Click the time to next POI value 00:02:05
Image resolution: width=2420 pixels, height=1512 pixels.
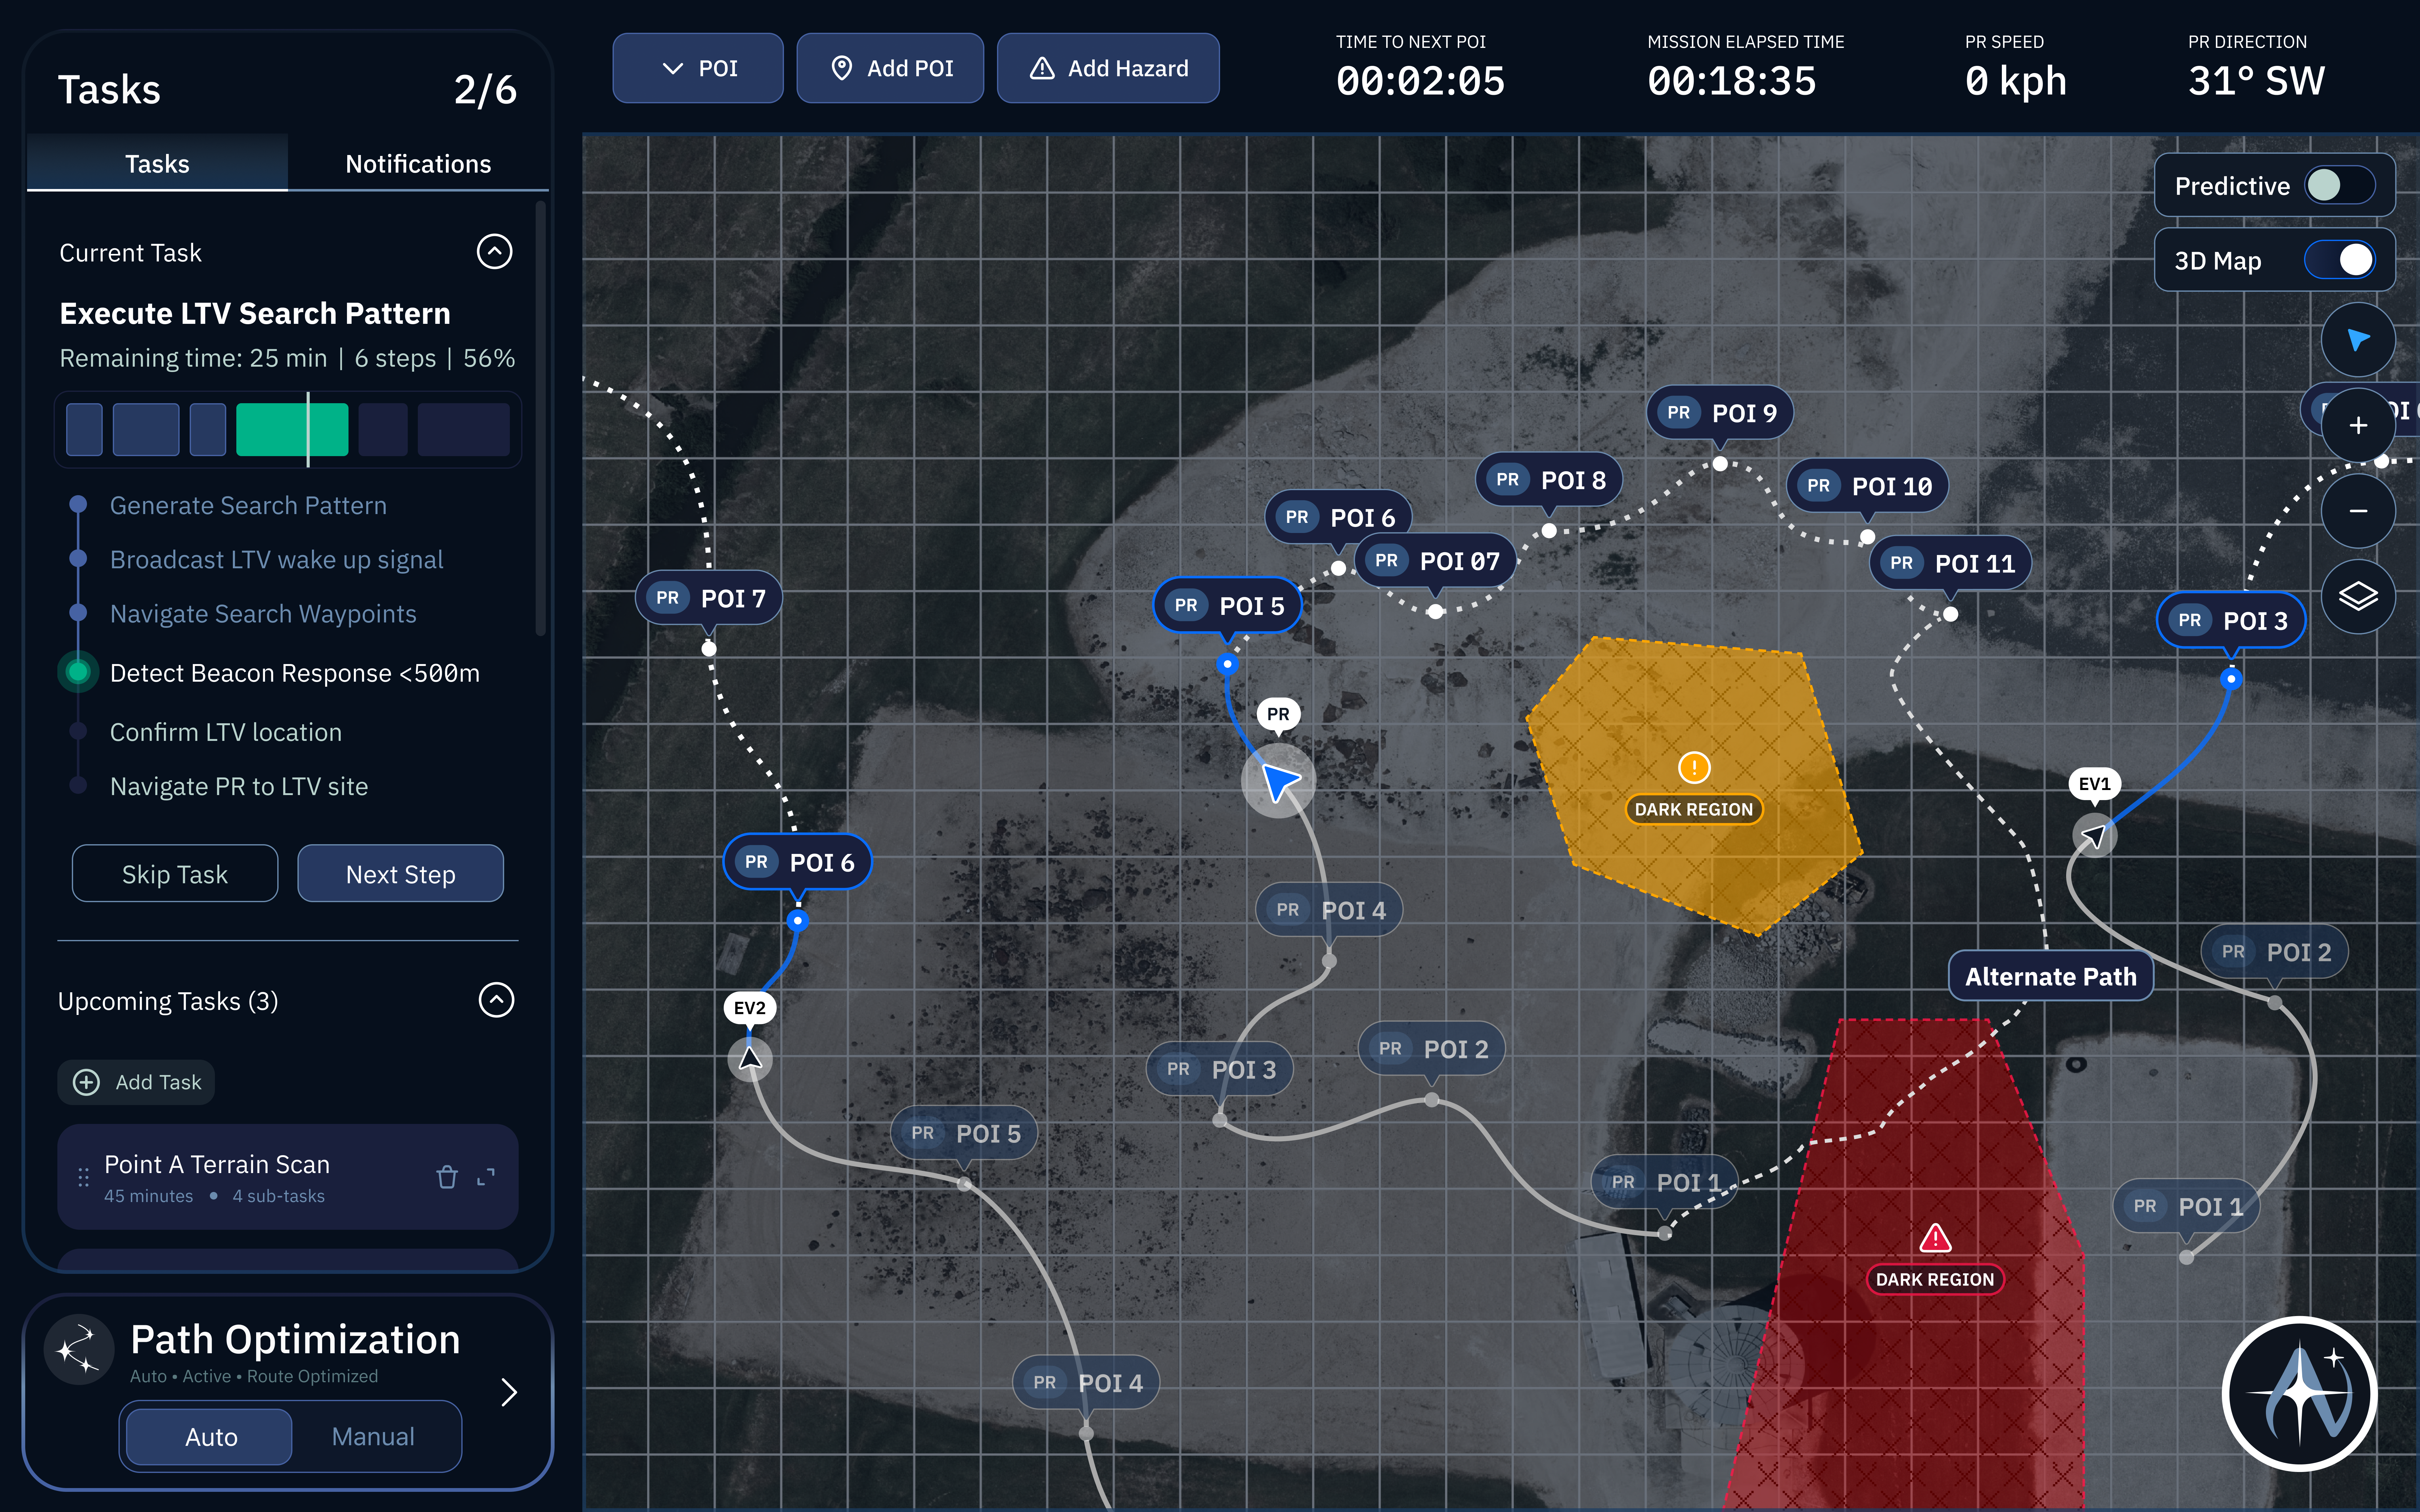click(x=1420, y=81)
